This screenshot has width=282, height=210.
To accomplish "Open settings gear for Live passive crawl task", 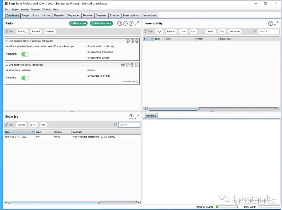I will click(132, 41).
